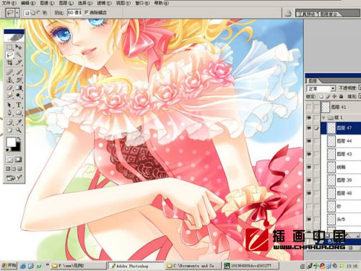
Task: Pick the Move tool in the toolbox
Action: [19, 47]
